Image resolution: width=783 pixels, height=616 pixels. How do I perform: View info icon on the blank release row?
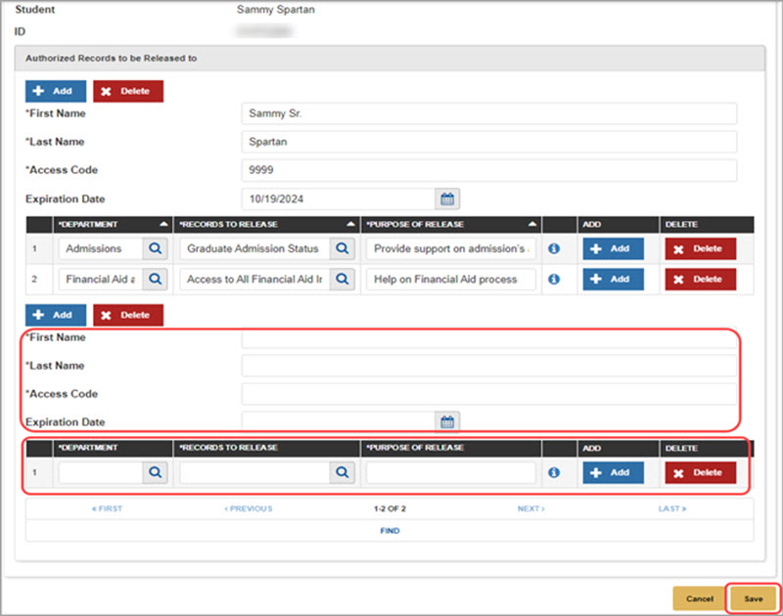tap(554, 472)
